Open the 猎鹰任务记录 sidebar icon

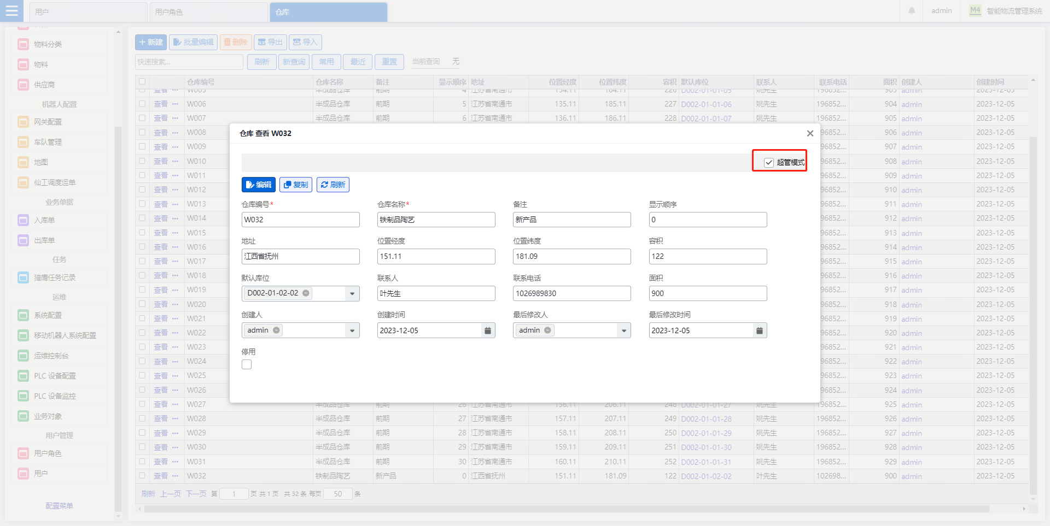click(x=23, y=277)
